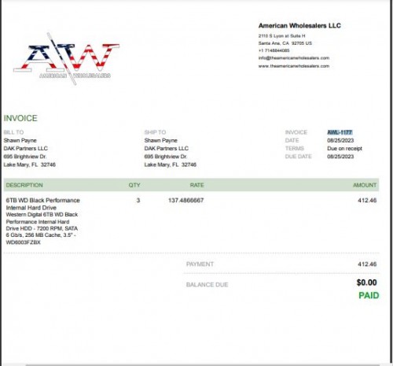Click the green PAID status

(x=369, y=295)
